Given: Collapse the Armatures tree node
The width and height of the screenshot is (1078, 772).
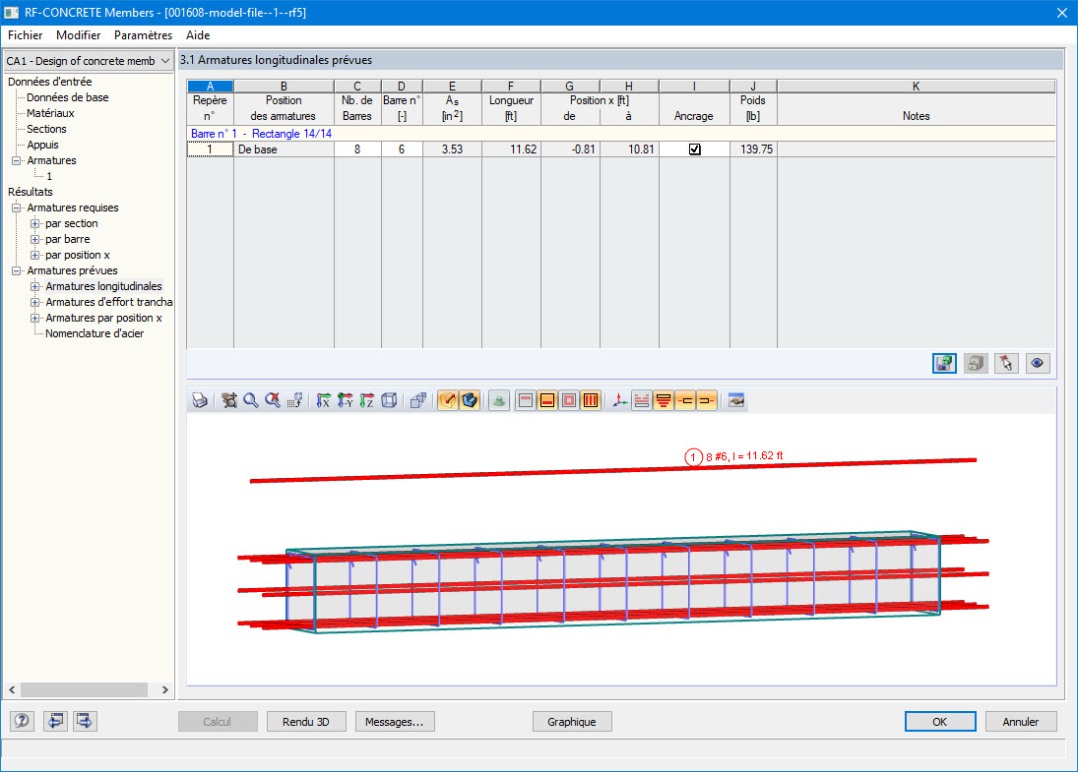Looking at the screenshot, I should point(17,160).
